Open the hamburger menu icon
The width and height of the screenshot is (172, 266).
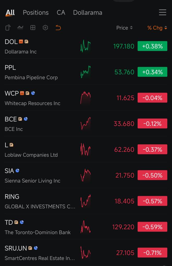click(163, 13)
